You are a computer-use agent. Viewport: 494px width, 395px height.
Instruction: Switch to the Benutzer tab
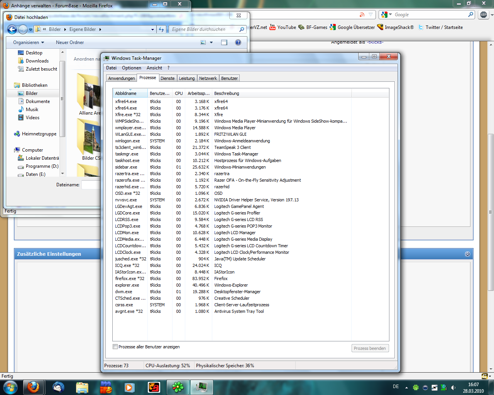point(229,78)
